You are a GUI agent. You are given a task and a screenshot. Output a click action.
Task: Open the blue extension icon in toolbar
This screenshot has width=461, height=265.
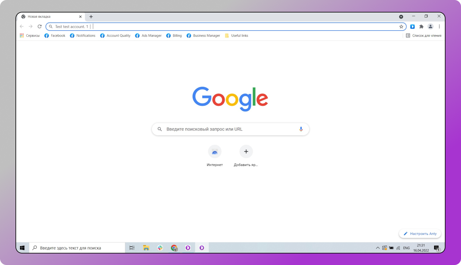(x=412, y=27)
